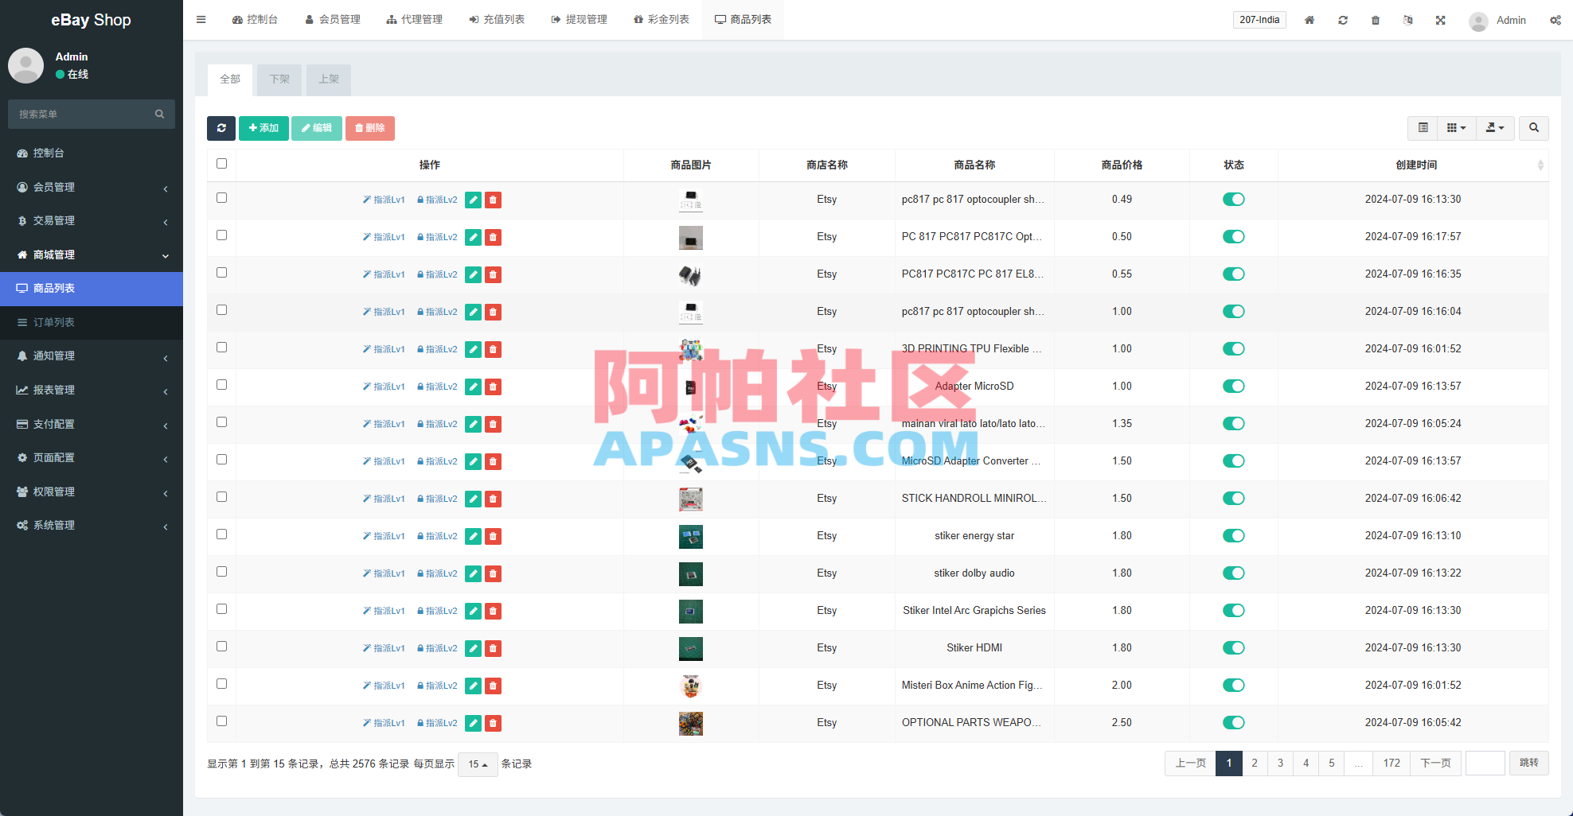Click red delete icon for 0.49 price row
This screenshot has width=1573, height=816.
493,200
